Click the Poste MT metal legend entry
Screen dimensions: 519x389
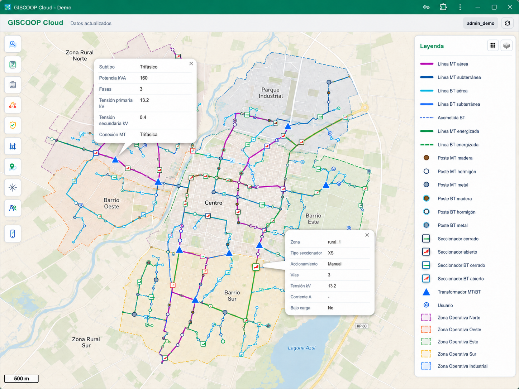point(446,185)
